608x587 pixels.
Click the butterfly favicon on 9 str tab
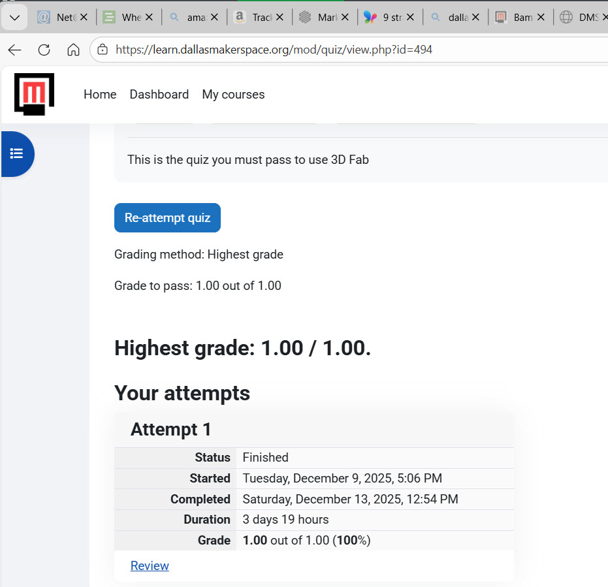pos(370,17)
